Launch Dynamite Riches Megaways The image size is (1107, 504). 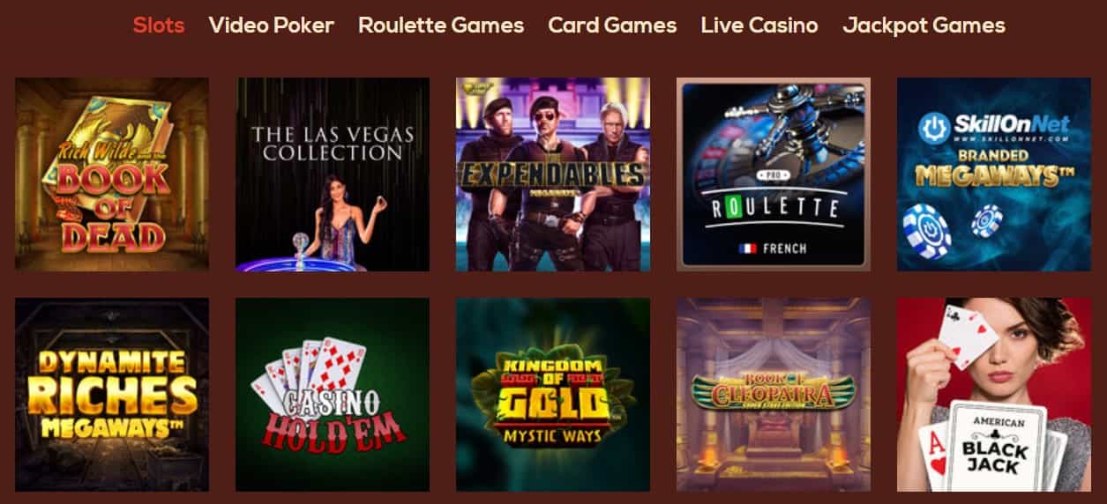(x=112, y=395)
